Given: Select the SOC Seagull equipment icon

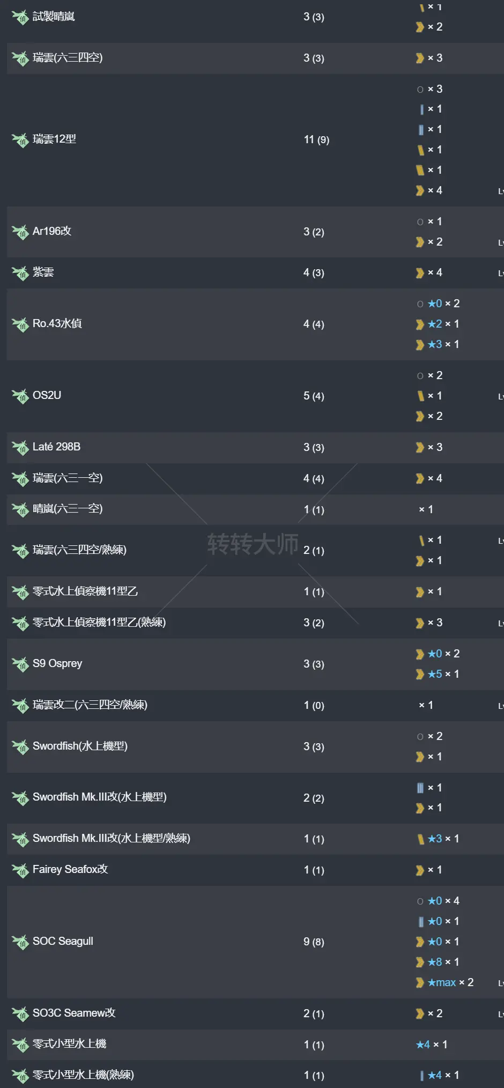Looking at the screenshot, I should [20, 942].
